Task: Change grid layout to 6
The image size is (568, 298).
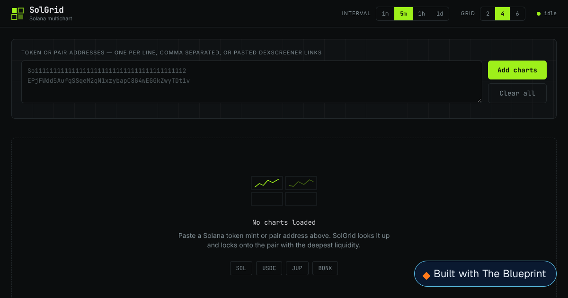Action: click(x=517, y=14)
